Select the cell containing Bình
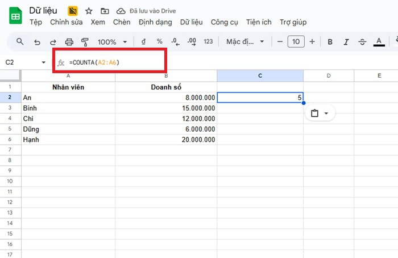 pyautogui.click(x=68, y=108)
